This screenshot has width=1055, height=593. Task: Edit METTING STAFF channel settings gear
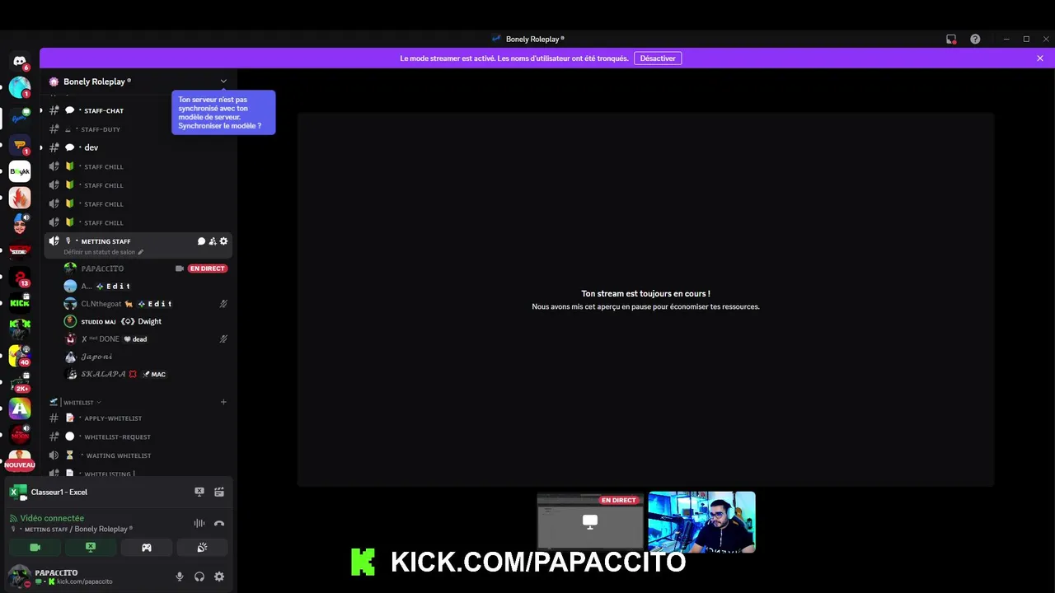click(223, 241)
